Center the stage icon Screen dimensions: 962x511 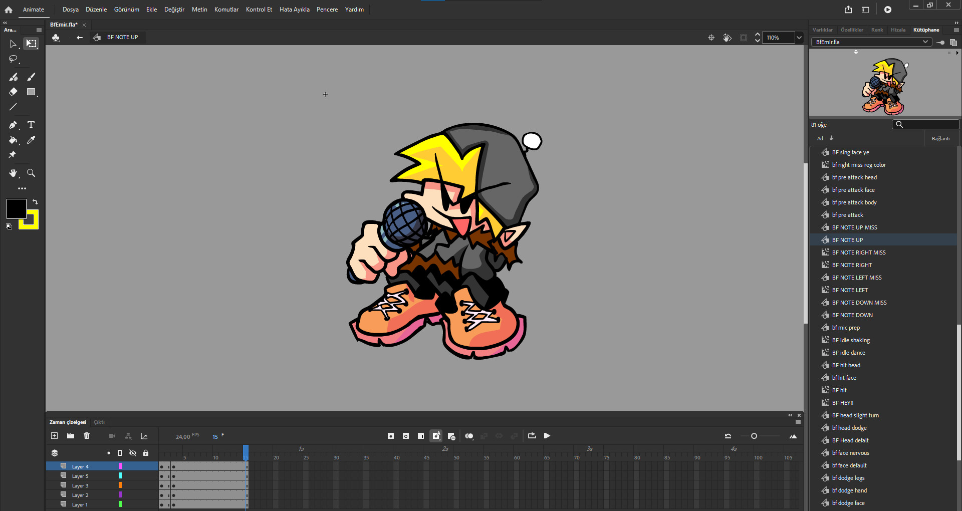click(711, 38)
